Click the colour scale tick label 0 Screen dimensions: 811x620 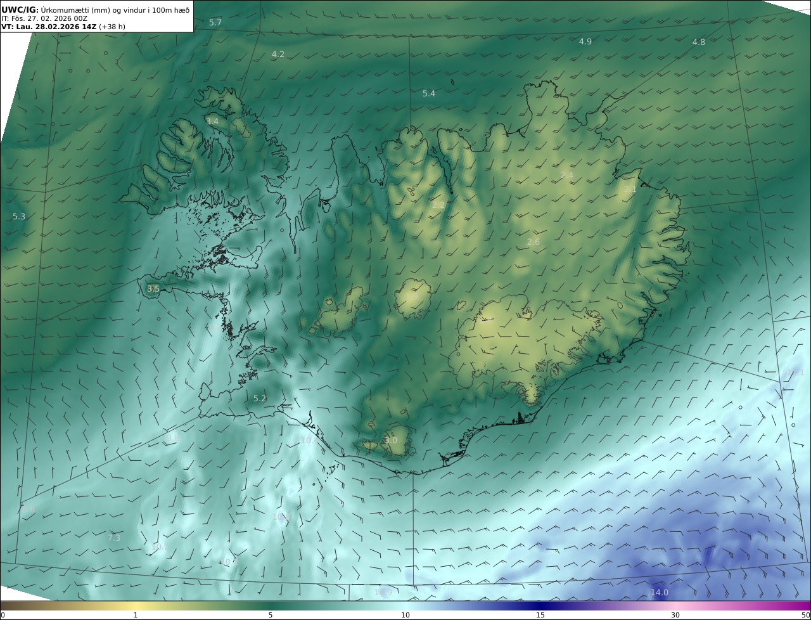(3, 615)
